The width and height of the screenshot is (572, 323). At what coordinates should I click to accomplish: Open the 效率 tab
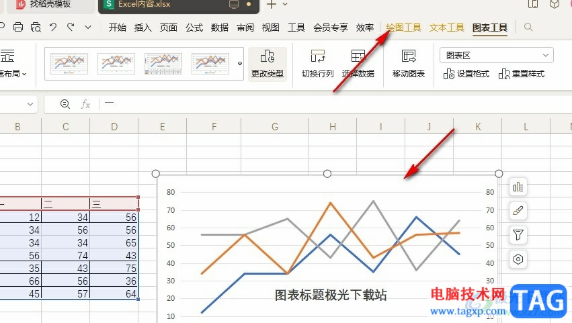365,28
